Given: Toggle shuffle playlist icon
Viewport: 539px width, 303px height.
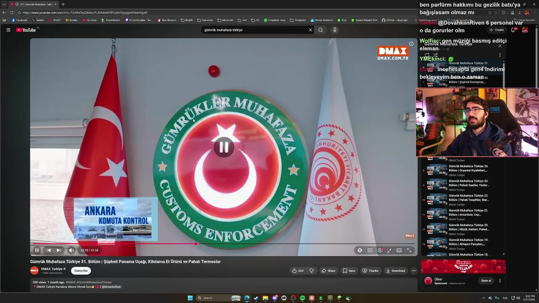Looking at the screenshot, I should [435, 55].
